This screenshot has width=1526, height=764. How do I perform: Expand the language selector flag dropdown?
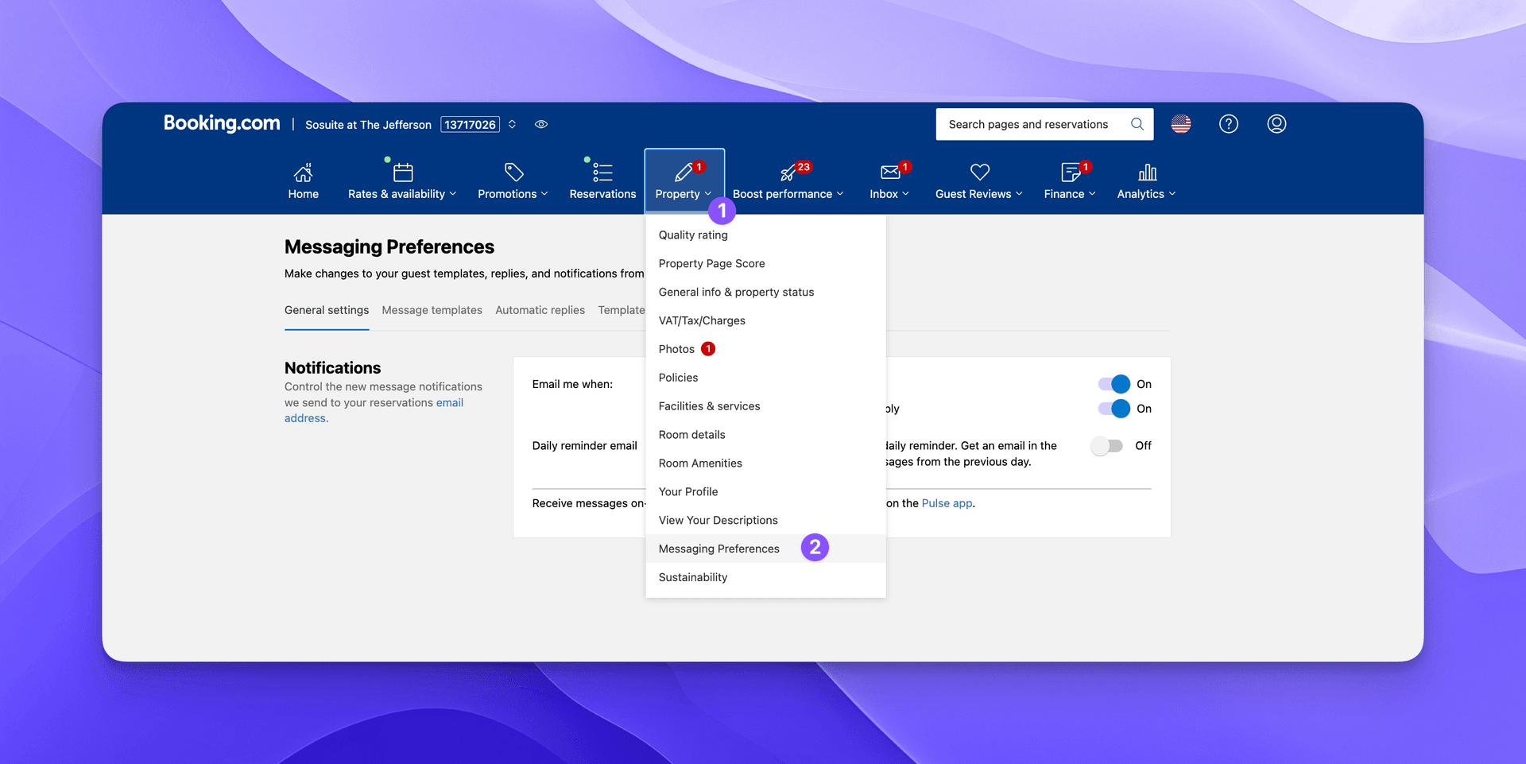(1180, 124)
